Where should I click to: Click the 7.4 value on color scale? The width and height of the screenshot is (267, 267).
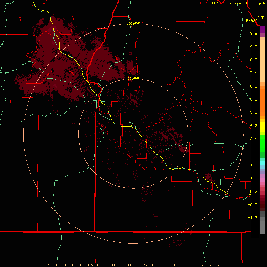click(254, 73)
